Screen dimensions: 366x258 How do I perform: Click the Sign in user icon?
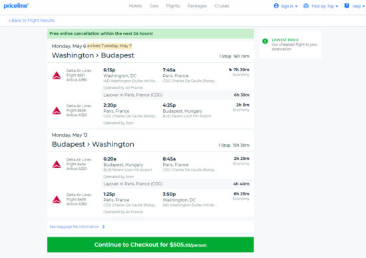pos(276,6)
